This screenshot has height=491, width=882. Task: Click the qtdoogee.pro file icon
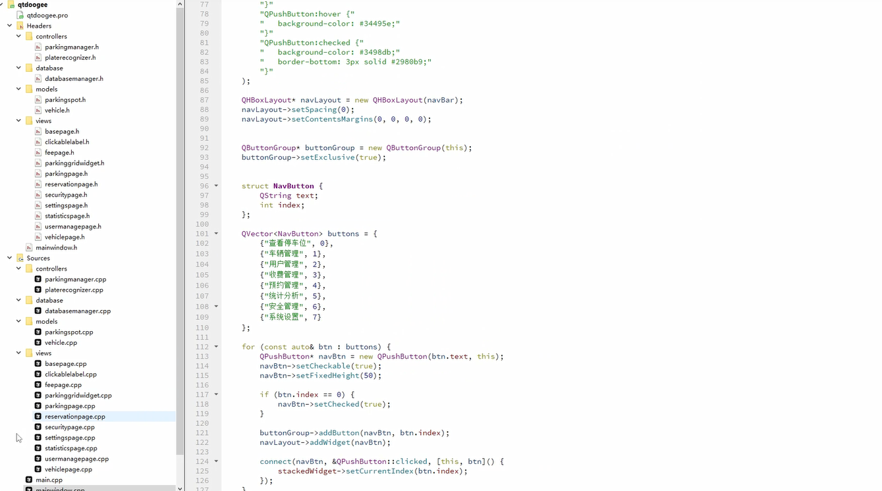pos(20,15)
